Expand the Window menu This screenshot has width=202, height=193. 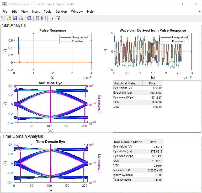point(77,12)
